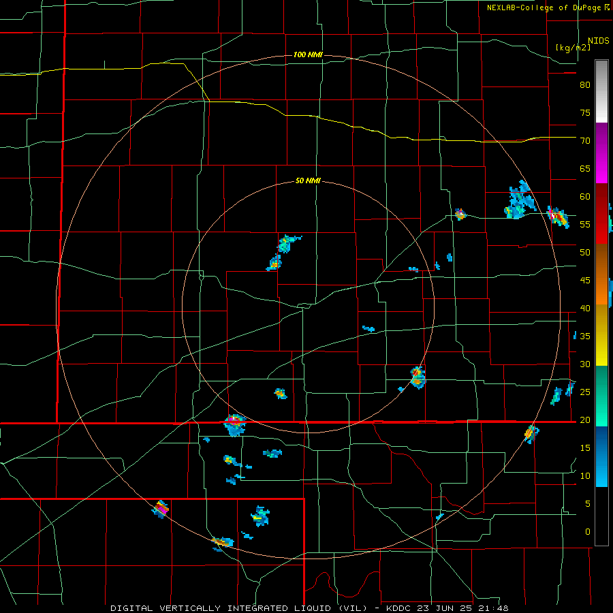
Task: Click the scale value 10
Action: click(585, 476)
